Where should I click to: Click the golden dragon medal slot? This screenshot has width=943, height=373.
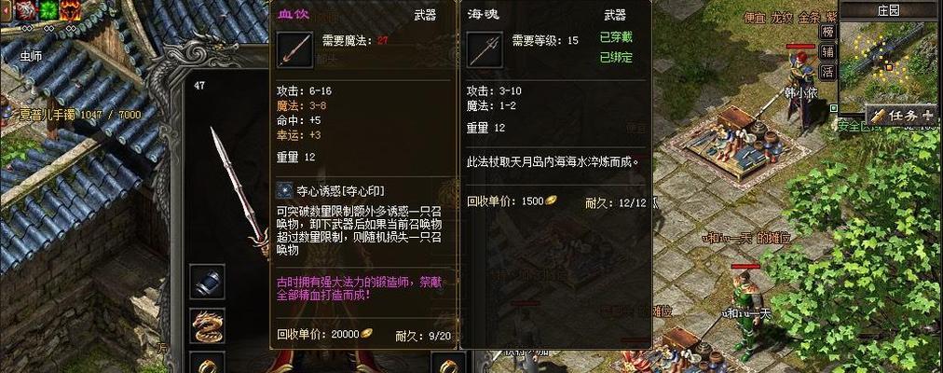point(208,326)
